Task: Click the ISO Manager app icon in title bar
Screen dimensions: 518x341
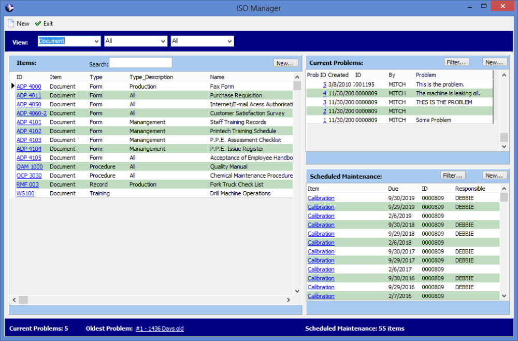Action: [9, 8]
